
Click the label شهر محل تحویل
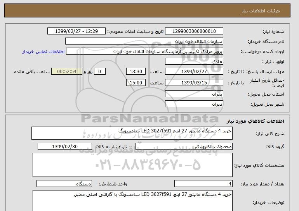(267, 105)
